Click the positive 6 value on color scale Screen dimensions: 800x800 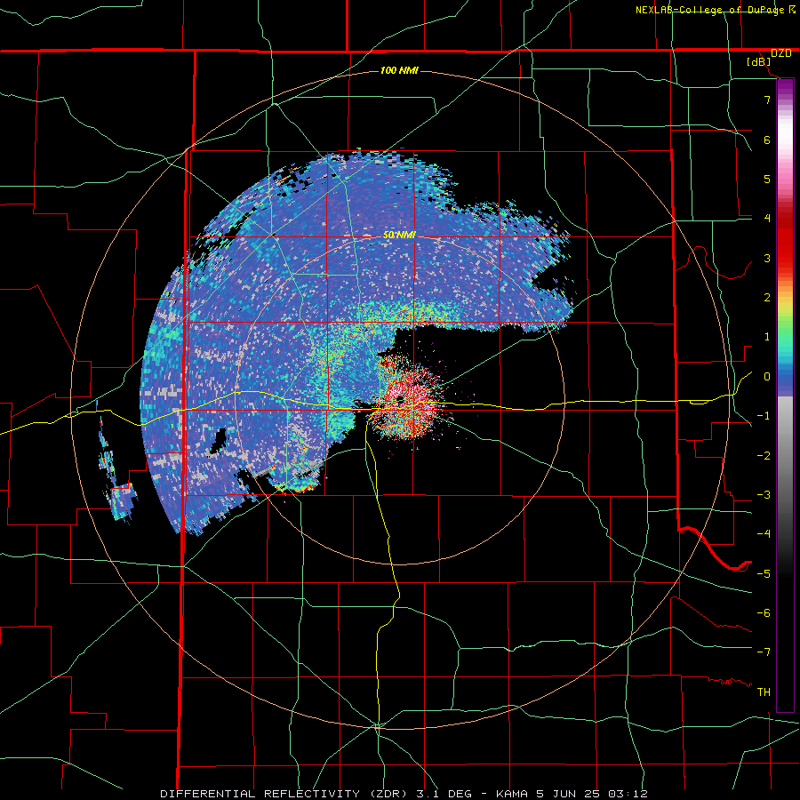[x=767, y=140]
